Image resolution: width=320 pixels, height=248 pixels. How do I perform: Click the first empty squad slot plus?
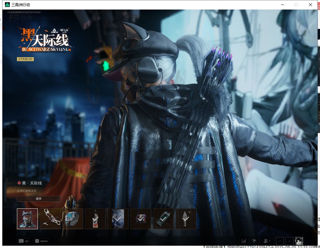pyautogui.click(x=280, y=241)
